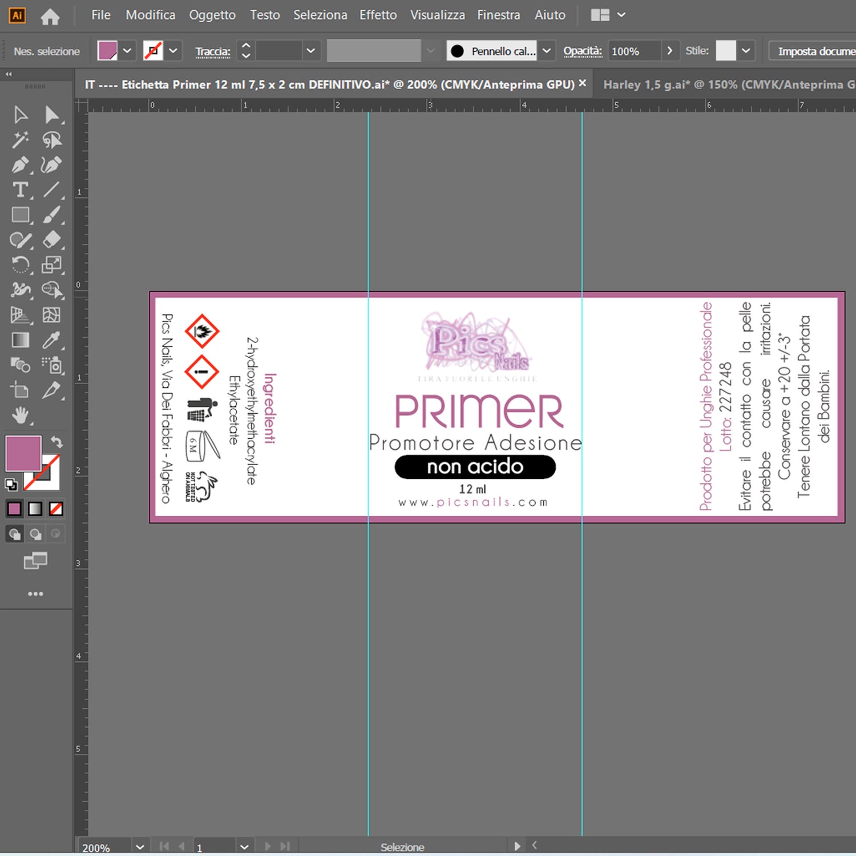This screenshot has height=856, width=856.
Task: Change screen mode icon
Action: point(35,561)
